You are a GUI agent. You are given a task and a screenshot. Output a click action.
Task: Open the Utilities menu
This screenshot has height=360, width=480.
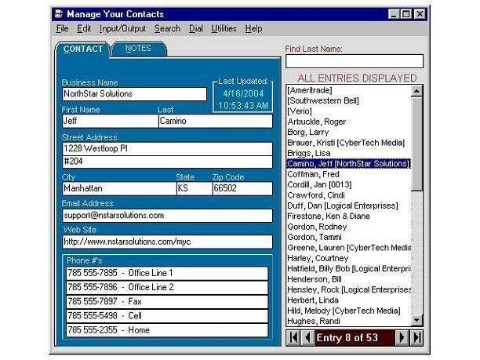(x=224, y=29)
